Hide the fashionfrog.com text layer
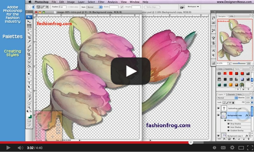Viewport: 254px width, 152px height. pos(218,108)
